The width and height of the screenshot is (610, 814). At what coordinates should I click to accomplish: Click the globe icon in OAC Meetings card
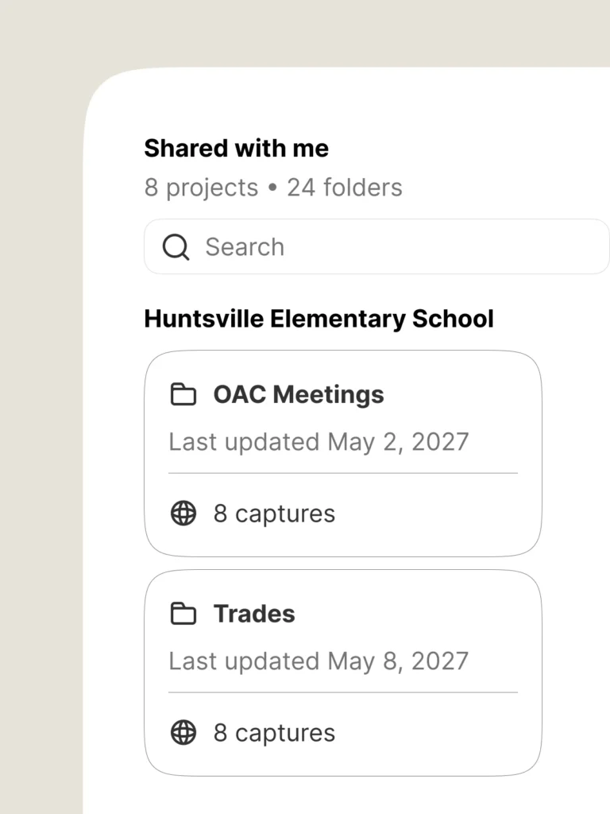click(183, 514)
